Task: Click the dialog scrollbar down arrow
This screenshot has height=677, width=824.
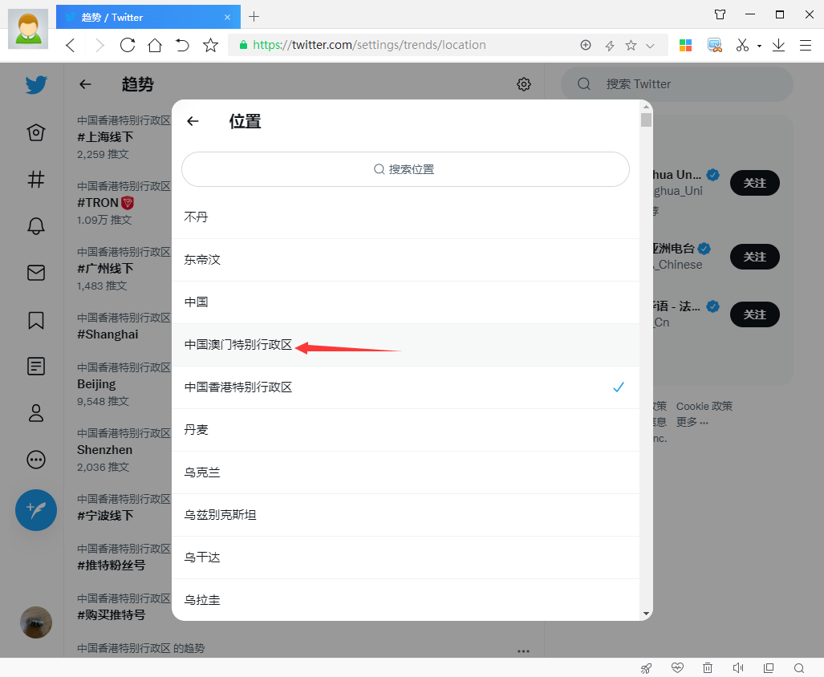Action: coord(647,614)
